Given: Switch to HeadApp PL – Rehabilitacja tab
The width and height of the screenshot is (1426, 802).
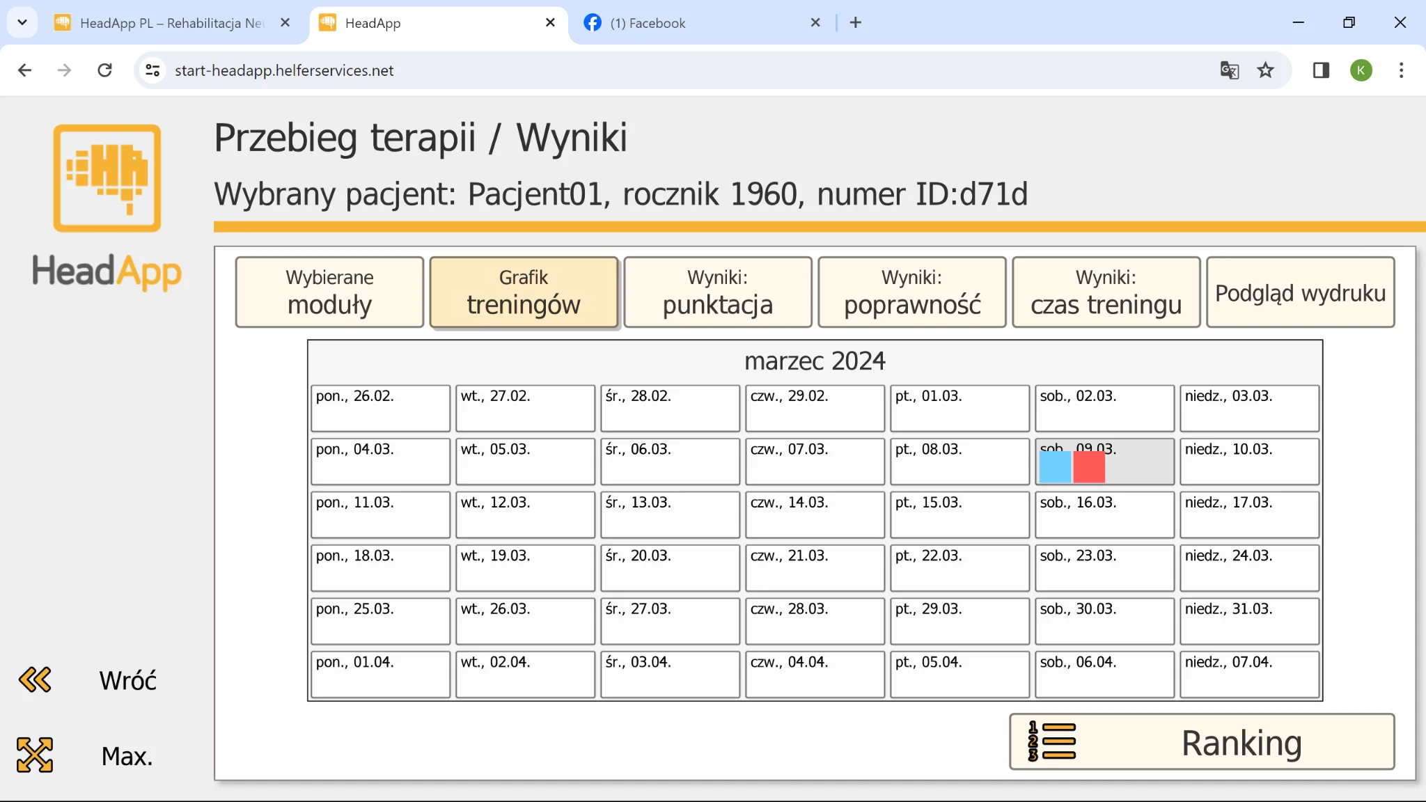Looking at the screenshot, I should pyautogui.click(x=173, y=23).
